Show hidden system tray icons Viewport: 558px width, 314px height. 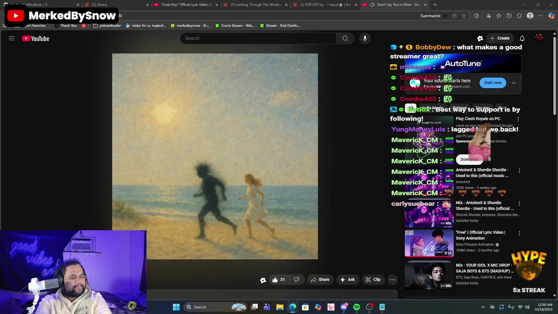click(483, 307)
